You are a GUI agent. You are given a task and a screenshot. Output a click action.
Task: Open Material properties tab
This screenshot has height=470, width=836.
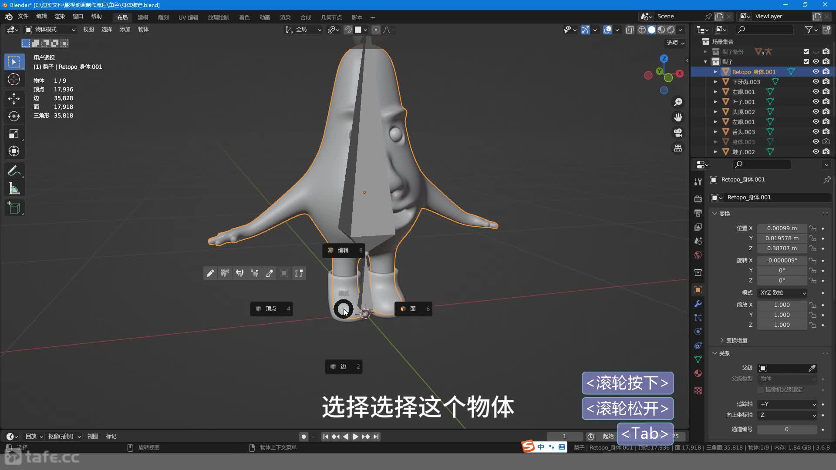tap(698, 373)
